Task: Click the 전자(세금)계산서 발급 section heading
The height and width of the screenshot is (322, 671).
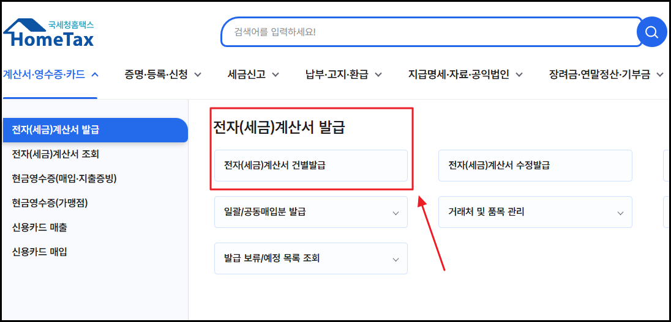Action: click(x=279, y=128)
